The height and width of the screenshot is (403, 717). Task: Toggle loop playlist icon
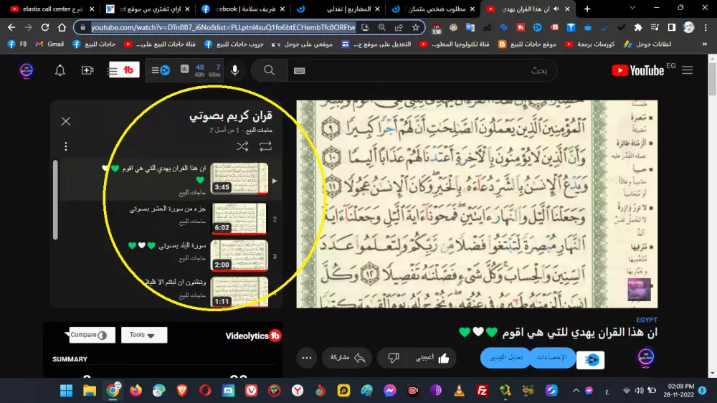point(266,146)
